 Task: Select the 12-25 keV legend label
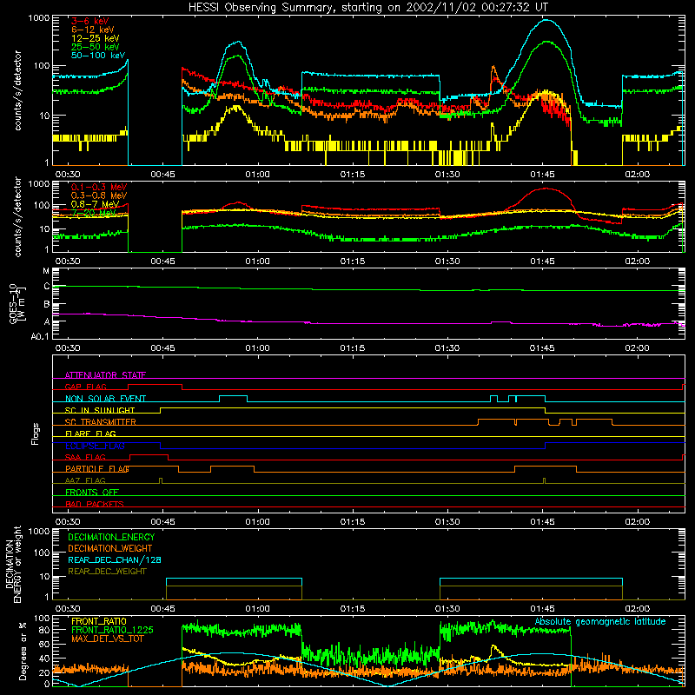coord(96,38)
